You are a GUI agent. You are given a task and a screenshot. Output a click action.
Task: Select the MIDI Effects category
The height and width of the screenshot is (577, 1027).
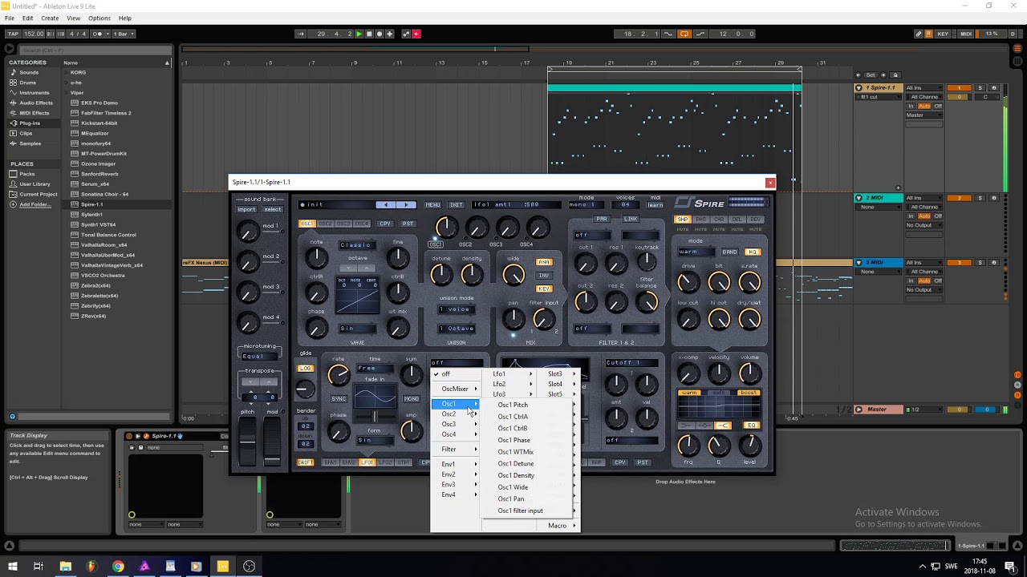coord(34,113)
